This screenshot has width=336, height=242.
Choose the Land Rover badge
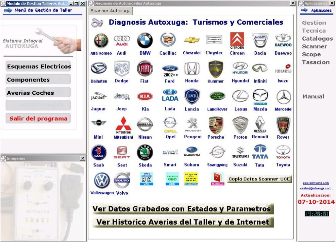[x=217, y=96]
